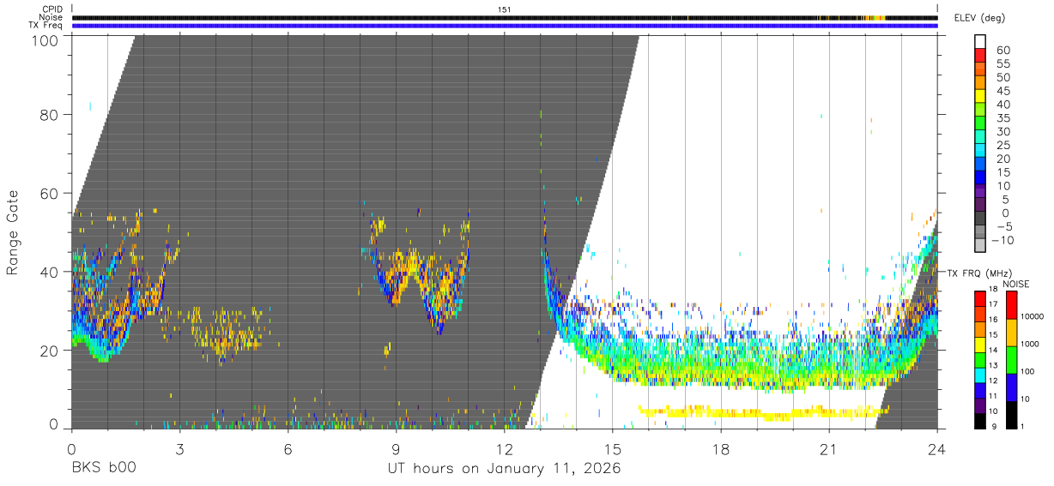
Task: Click the red swatch in ELEV colorbar
Action: point(980,55)
